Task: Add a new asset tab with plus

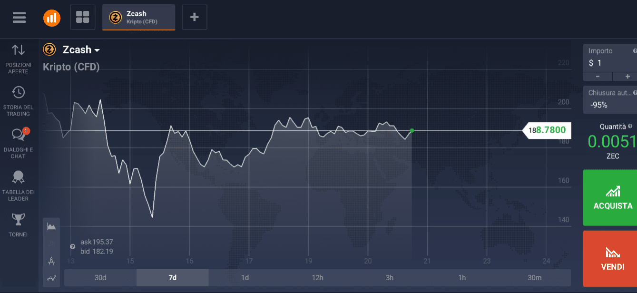Action: (x=195, y=17)
